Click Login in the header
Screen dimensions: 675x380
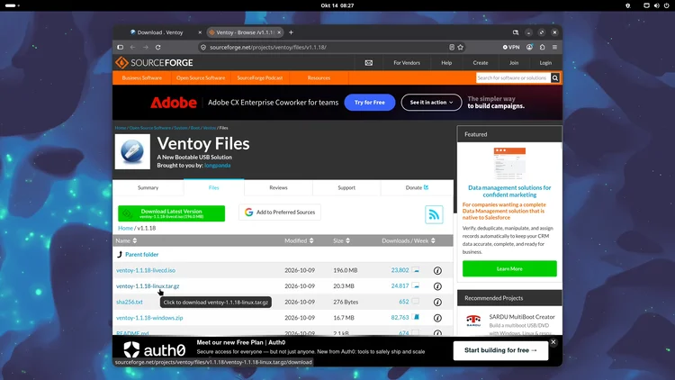(545, 63)
